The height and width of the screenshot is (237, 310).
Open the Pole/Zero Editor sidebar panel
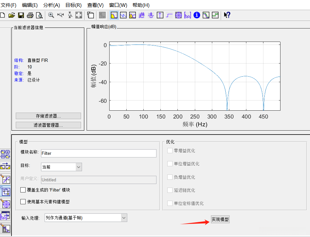(5, 204)
